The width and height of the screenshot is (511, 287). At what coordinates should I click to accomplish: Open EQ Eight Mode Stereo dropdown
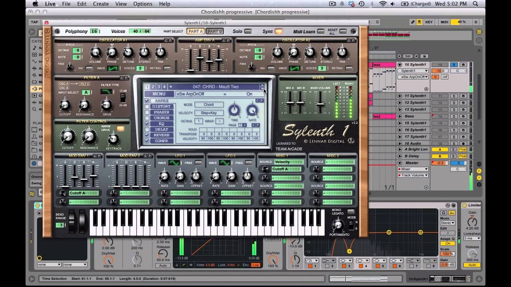(448, 223)
